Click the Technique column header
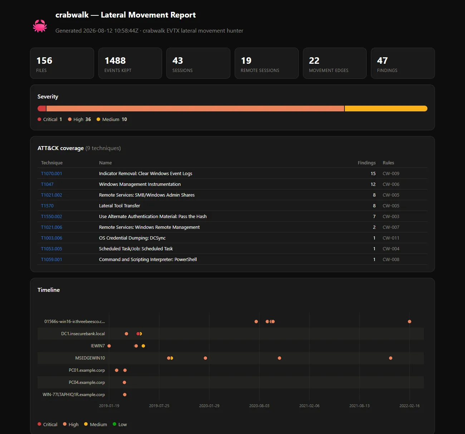 (52, 163)
